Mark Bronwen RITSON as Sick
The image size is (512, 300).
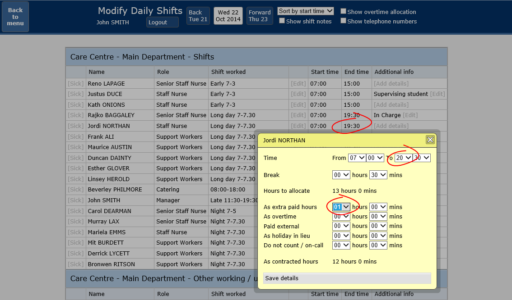[x=76, y=264]
